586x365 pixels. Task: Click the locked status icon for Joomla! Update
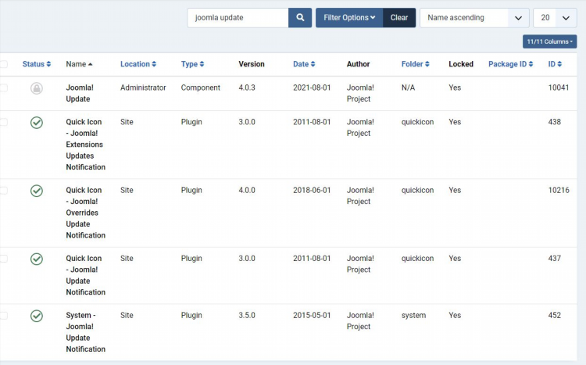pyautogui.click(x=37, y=88)
